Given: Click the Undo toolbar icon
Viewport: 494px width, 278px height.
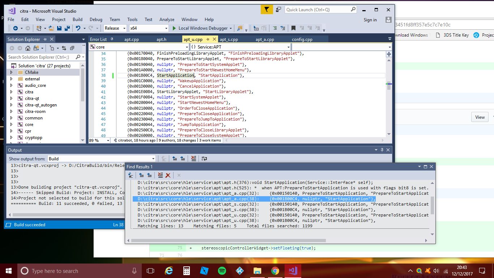Looking at the screenshot, I should pyautogui.click(x=78, y=28).
